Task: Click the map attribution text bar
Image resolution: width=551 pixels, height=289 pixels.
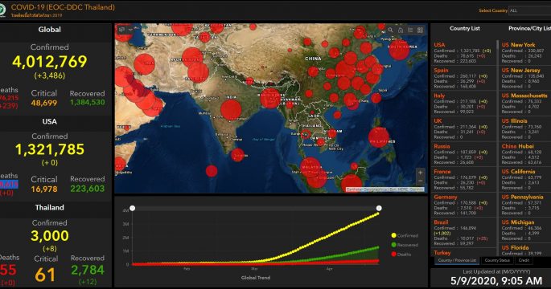Action: [x=384, y=189]
